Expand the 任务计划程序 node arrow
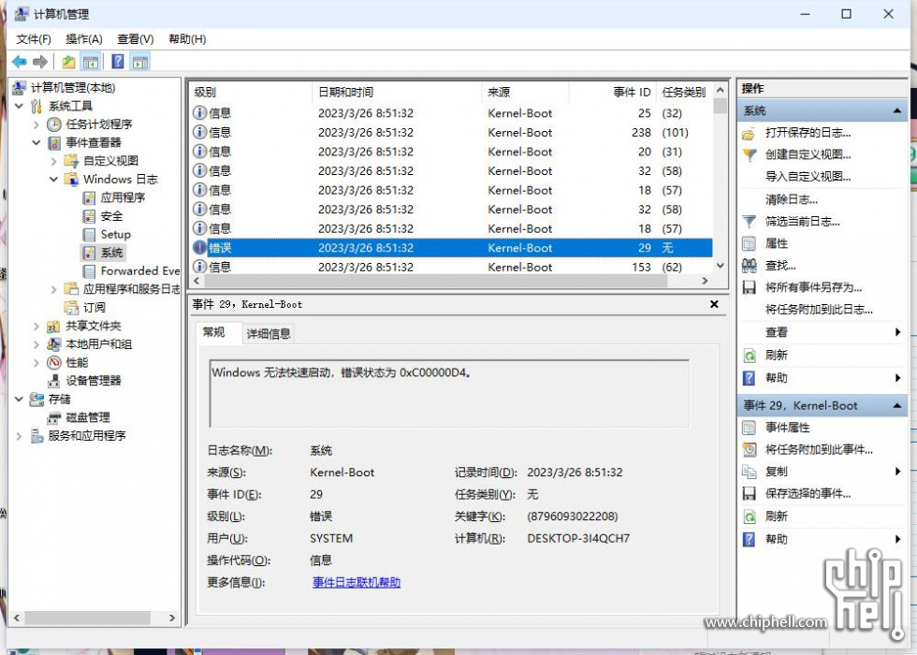Image resolution: width=917 pixels, height=655 pixels. [36, 124]
